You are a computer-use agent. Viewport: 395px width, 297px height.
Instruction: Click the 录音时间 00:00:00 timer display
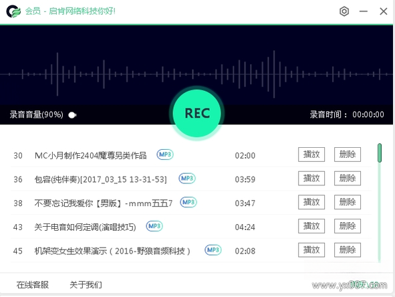tap(347, 114)
